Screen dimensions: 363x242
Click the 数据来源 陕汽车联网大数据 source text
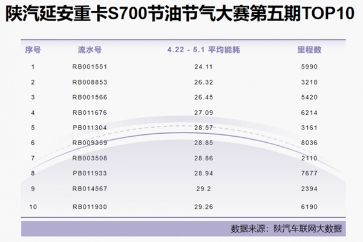[286, 229]
